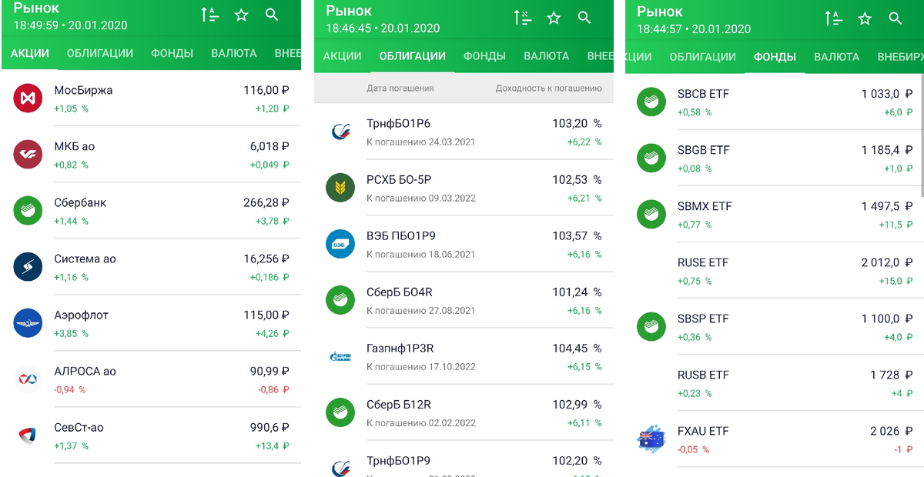Tap the SBCB ETF fund logo
The height and width of the screenshot is (477, 924).
[x=651, y=102]
